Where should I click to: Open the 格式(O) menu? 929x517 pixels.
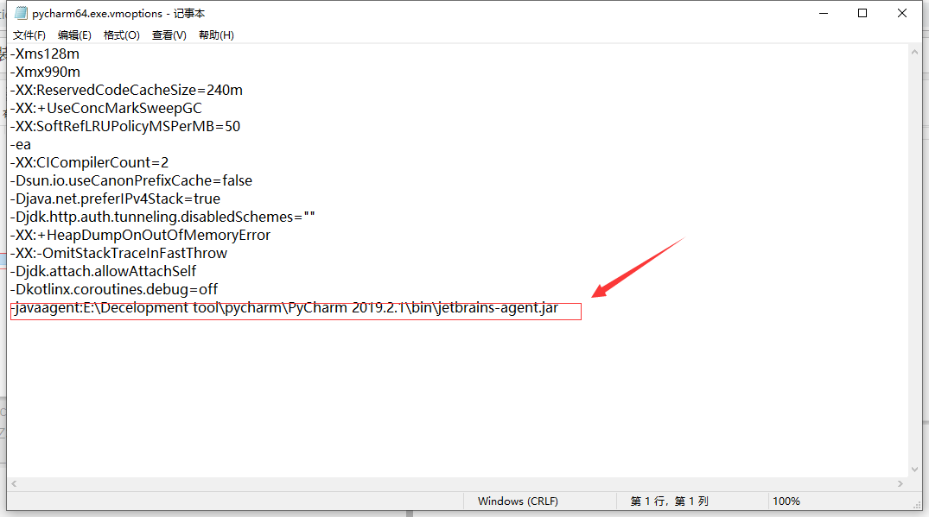click(121, 35)
